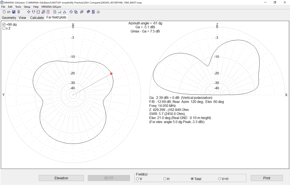290x185 pixels.
Task: Save the antenna file via floppy icon
Action: [14, 12]
